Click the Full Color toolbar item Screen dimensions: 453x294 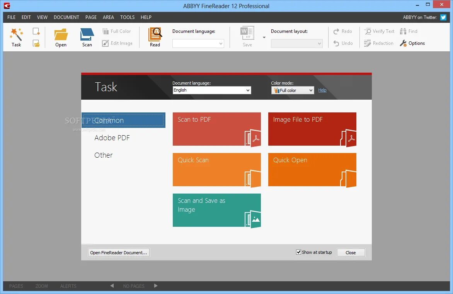(117, 31)
